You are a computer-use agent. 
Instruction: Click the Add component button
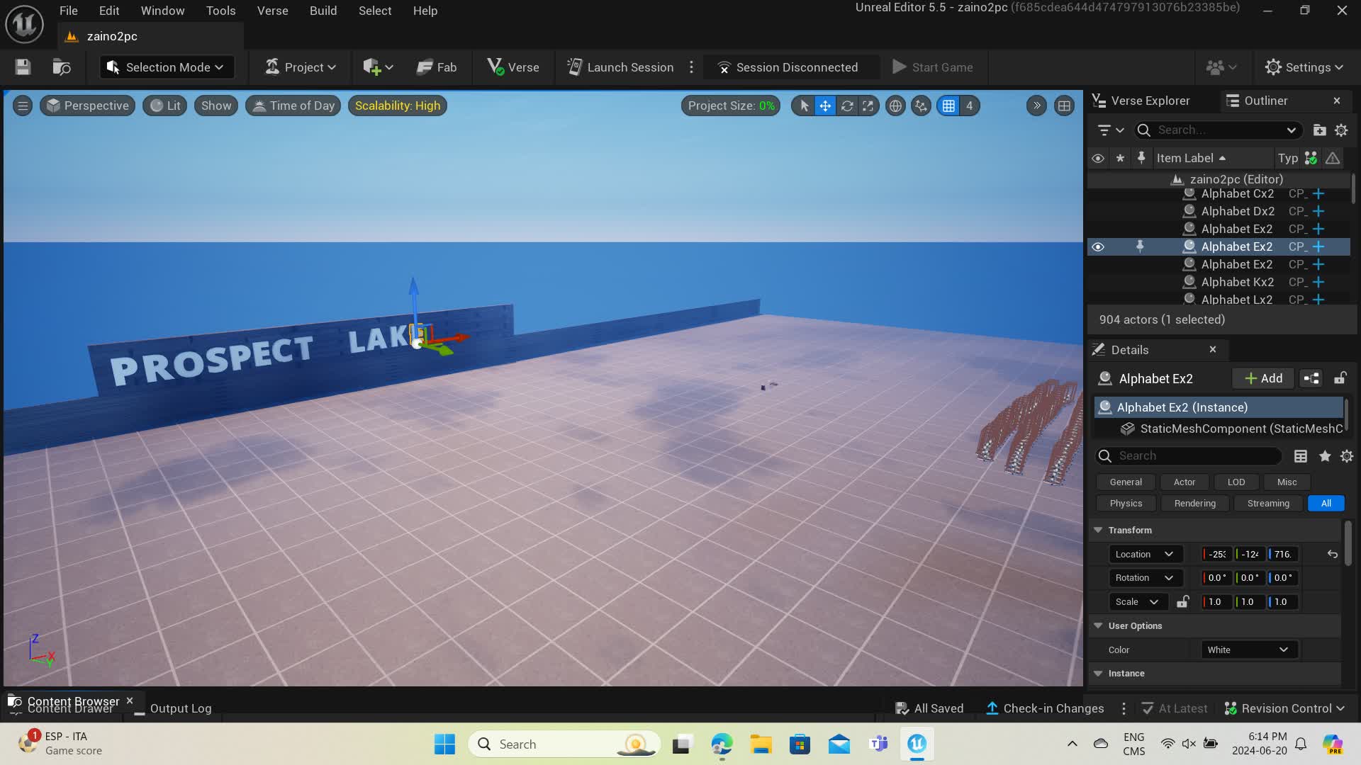point(1263,378)
